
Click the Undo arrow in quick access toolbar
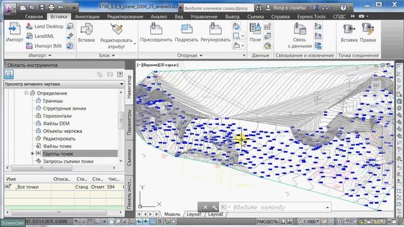point(61,7)
